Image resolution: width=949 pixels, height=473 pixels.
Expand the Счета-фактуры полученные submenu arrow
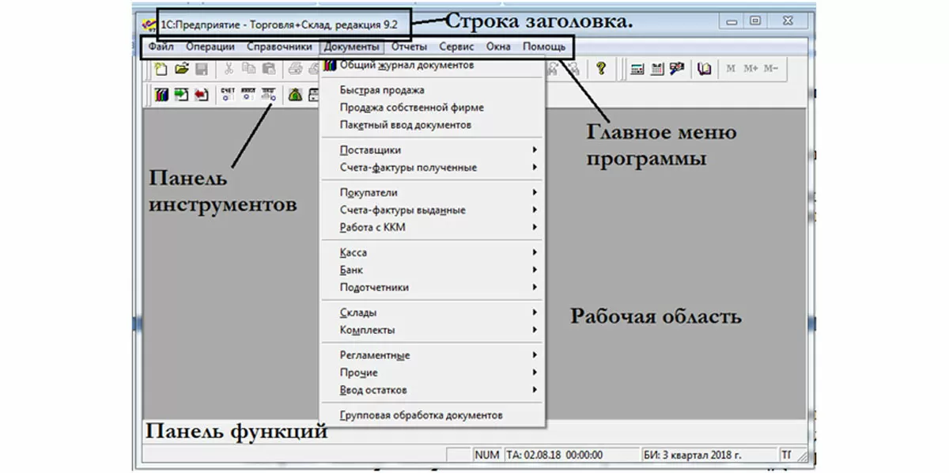tap(535, 167)
